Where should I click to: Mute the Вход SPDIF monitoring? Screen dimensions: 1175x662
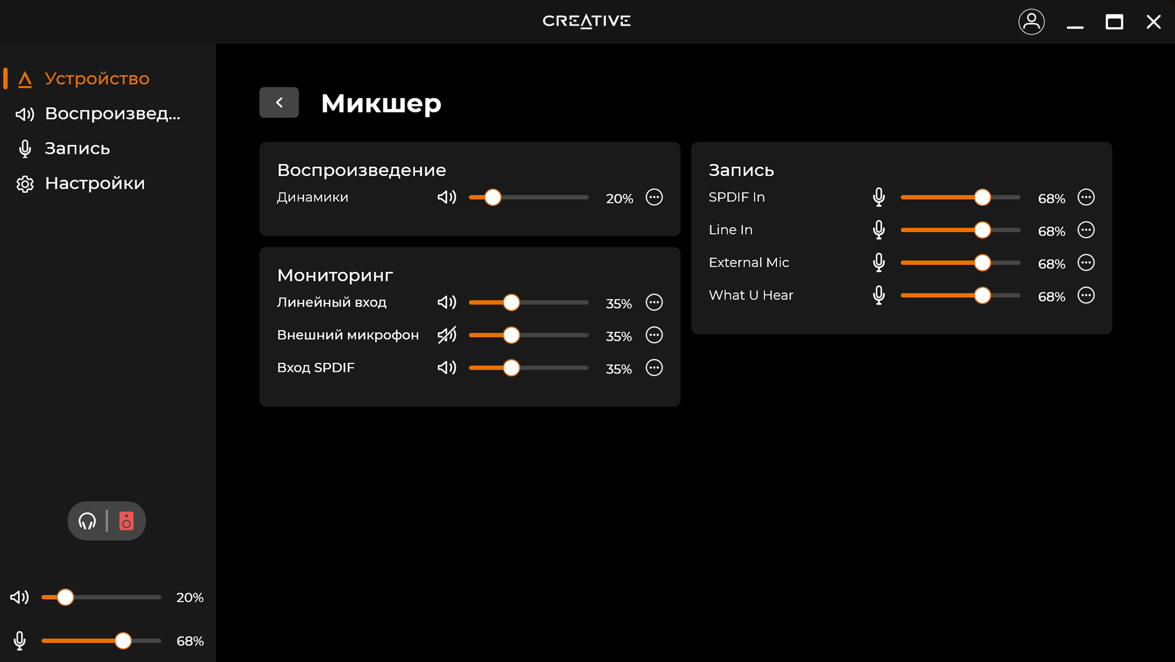point(446,368)
